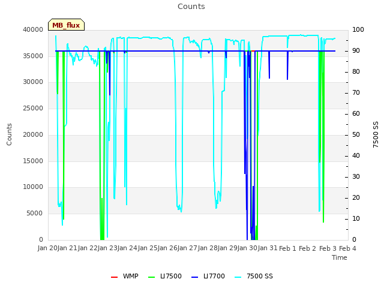Viewport: 384px width, 288px height.
Task: Click the 10000 left axis tick label
Action: pyautogui.click(x=33, y=187)
